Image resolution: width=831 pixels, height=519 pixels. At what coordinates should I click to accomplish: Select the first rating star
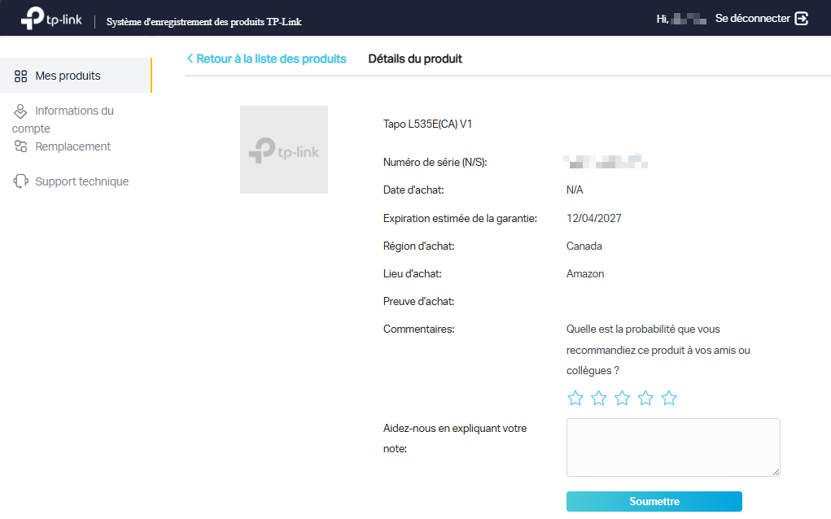(x=575, y=398)
